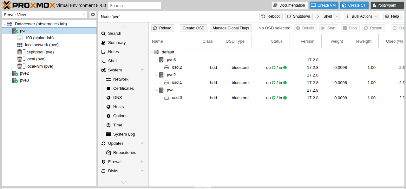This screenshot has height=189, width=406.
Task: Select local (pve) storage
Action: [36, 59]
